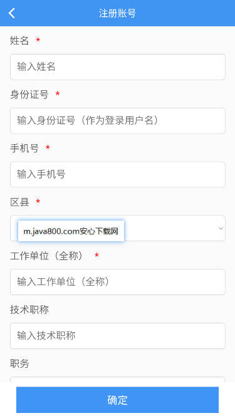This screenshot has height=418, width=235.
Task: Select the 输入手机号 phone field
Action: click(118, 174)
